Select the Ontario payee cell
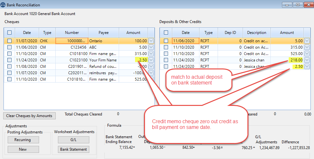 pyautogui.click(x=103, y=41)
